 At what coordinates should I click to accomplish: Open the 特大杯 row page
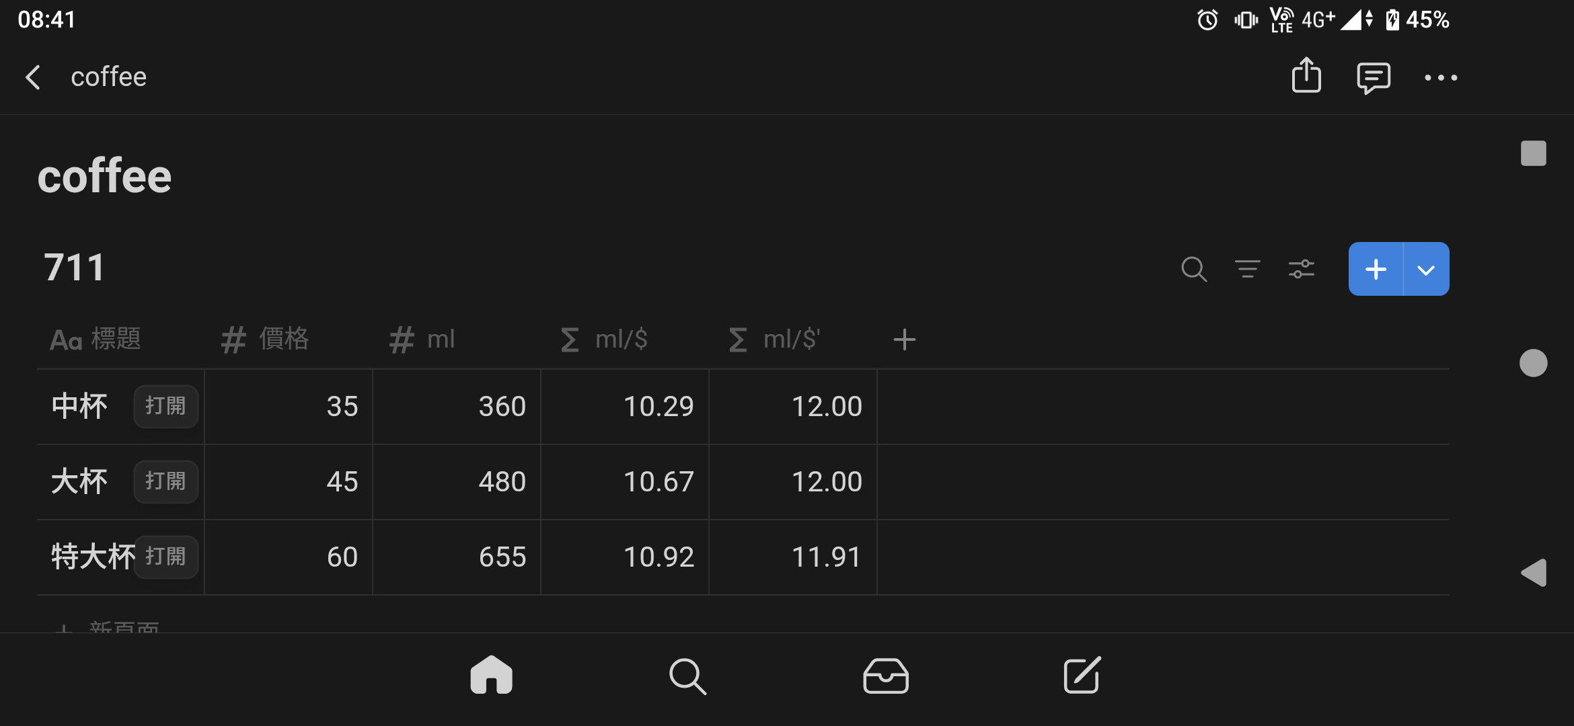(165, 557)
